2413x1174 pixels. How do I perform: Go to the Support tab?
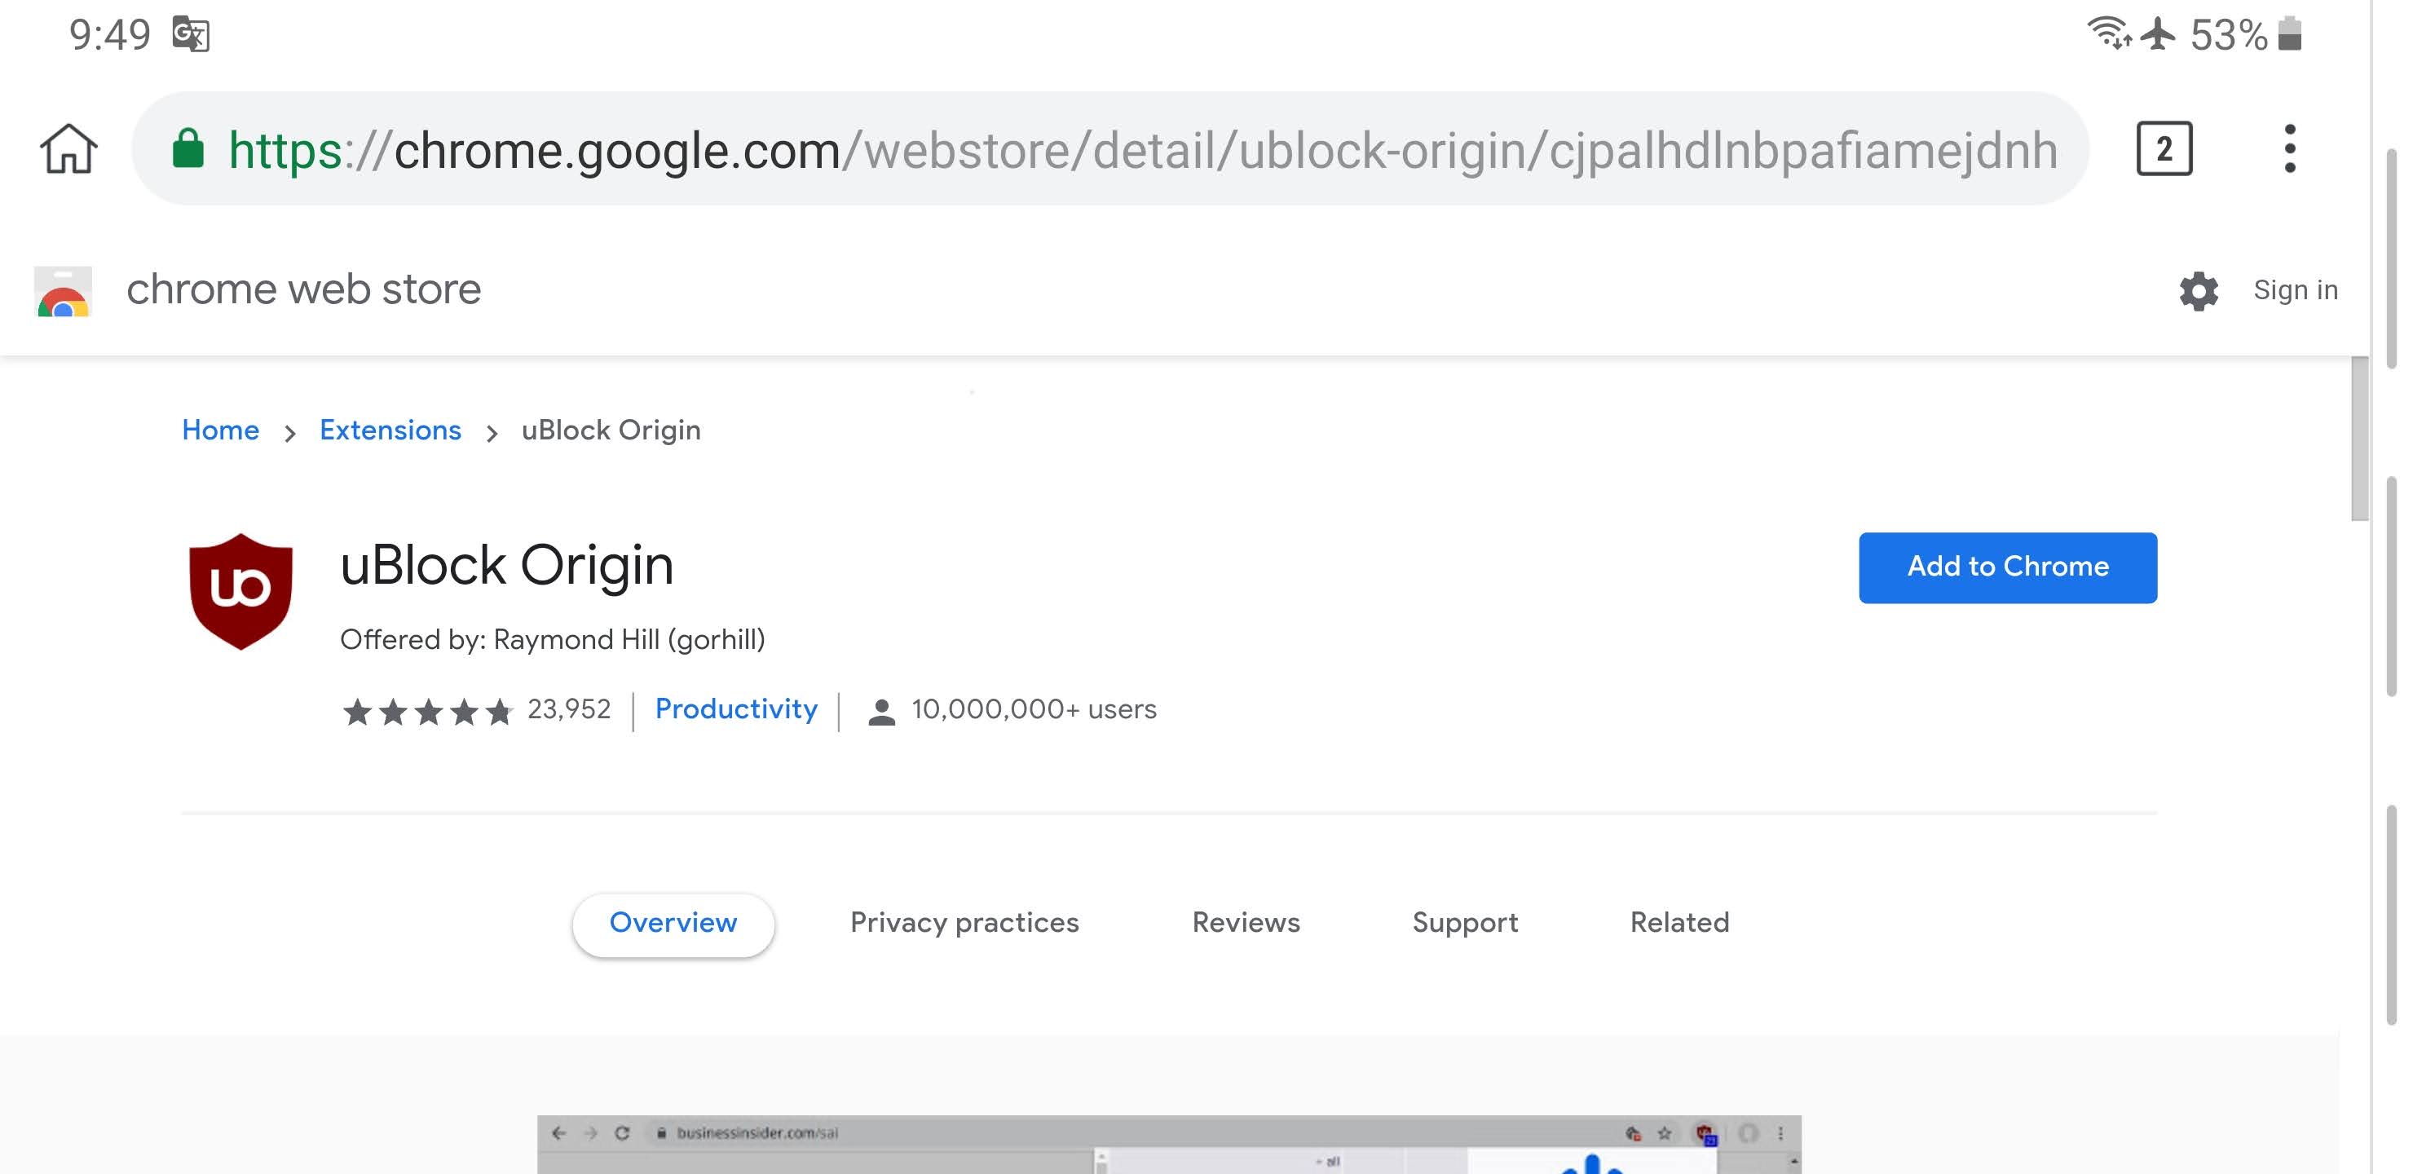[x=1464, y=923]
